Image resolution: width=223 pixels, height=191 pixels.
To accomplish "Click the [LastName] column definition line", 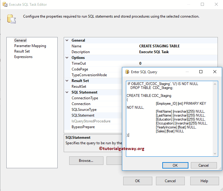I will click(181, 115).
